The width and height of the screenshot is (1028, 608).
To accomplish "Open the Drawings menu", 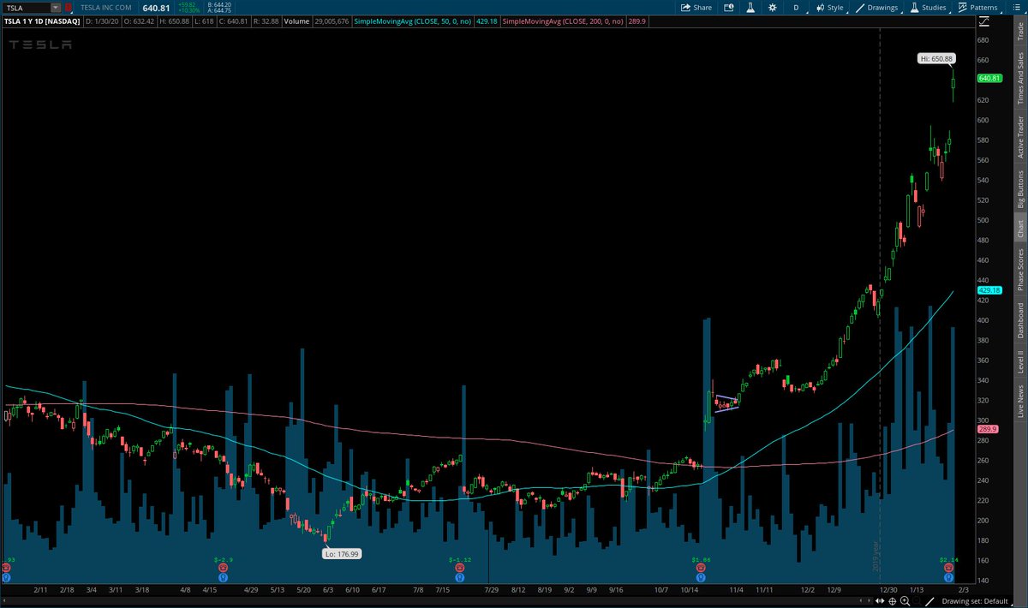I will [877, 7].
